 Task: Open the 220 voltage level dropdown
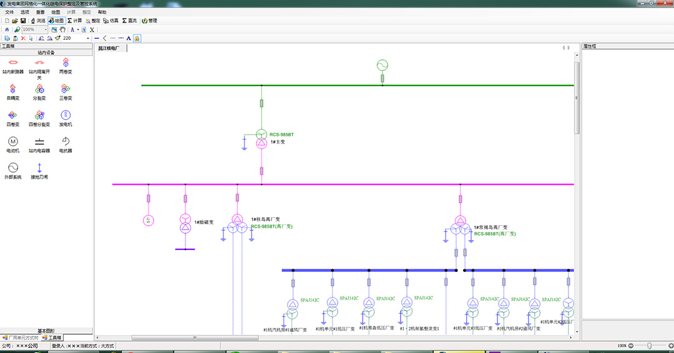coord(87,38)
